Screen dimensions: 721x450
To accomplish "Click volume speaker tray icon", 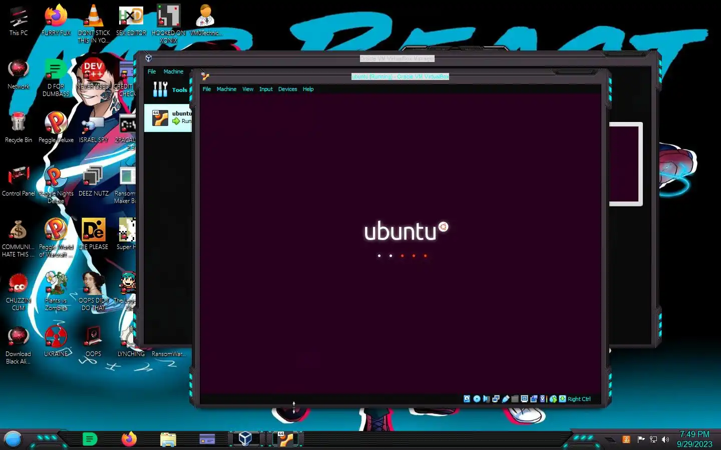I will 665,439.
